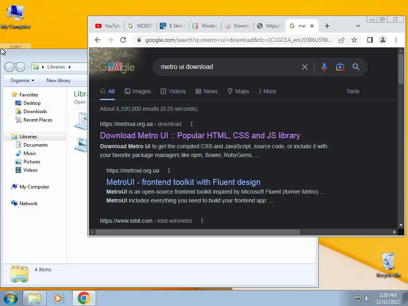
Task: Close the active Google search tab
Action: [312, 26]
